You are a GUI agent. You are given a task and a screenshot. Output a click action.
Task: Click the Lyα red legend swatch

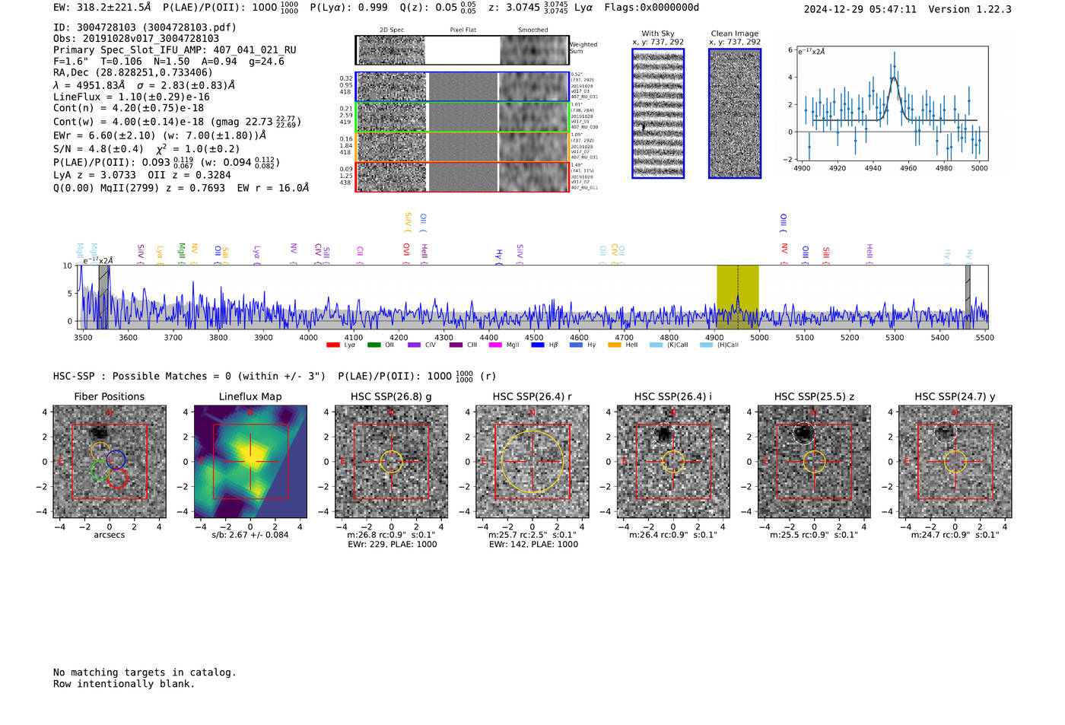pyautogui.click(x=332, y=345)
